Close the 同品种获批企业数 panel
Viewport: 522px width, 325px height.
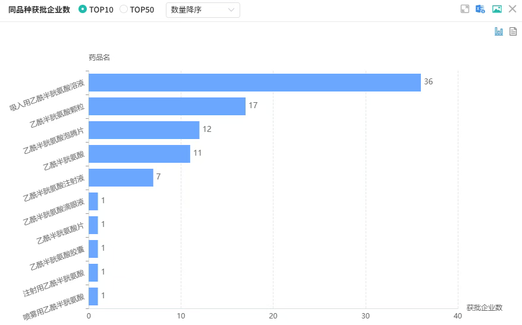512,9
